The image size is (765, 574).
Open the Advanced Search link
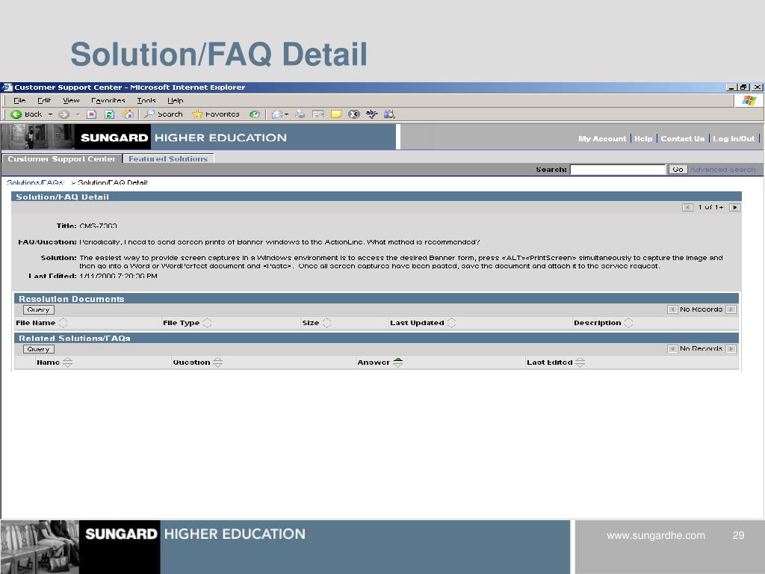(x=723, y=170)
